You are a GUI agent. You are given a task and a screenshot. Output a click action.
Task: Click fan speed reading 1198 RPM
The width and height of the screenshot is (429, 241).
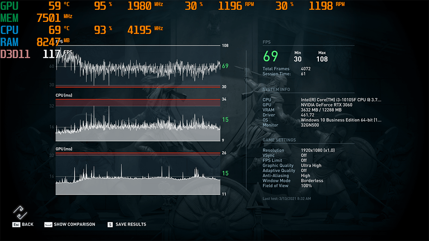326,6
